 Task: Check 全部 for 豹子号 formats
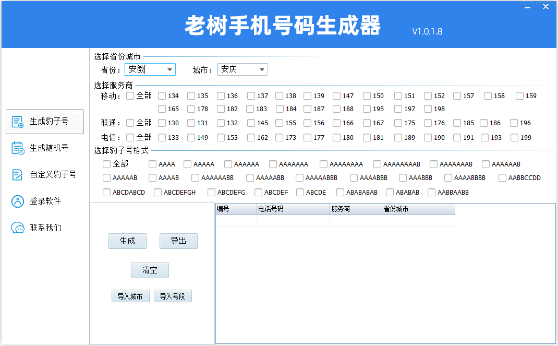click(x=106, y=164)
